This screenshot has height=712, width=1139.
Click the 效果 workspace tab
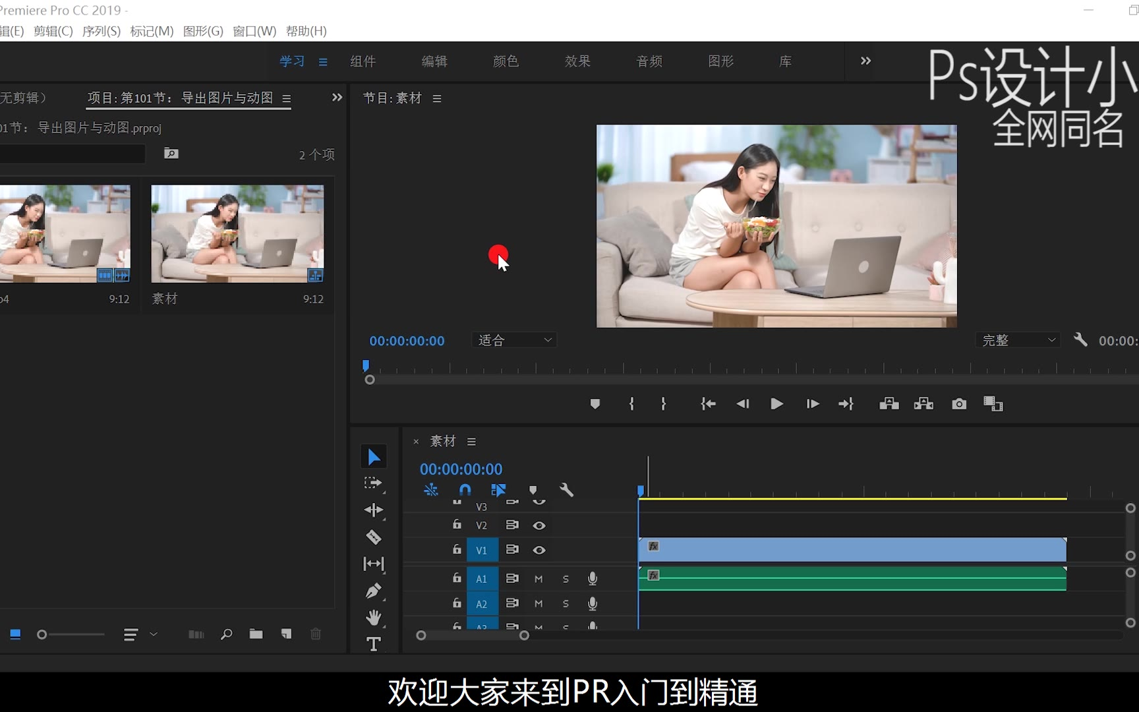pos(577,61)
